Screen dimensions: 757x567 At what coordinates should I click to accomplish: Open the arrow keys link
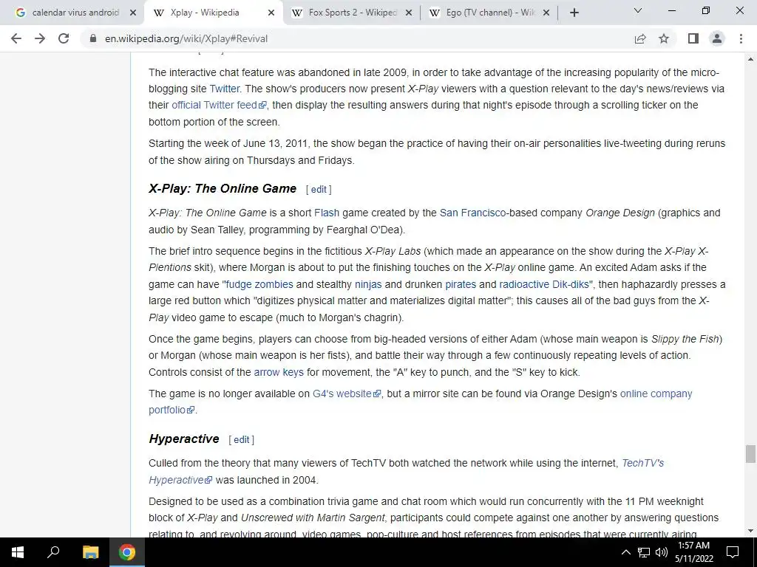tap(279, 372)
